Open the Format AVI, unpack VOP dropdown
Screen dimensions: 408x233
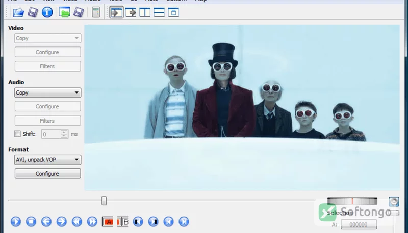[47, 160]
